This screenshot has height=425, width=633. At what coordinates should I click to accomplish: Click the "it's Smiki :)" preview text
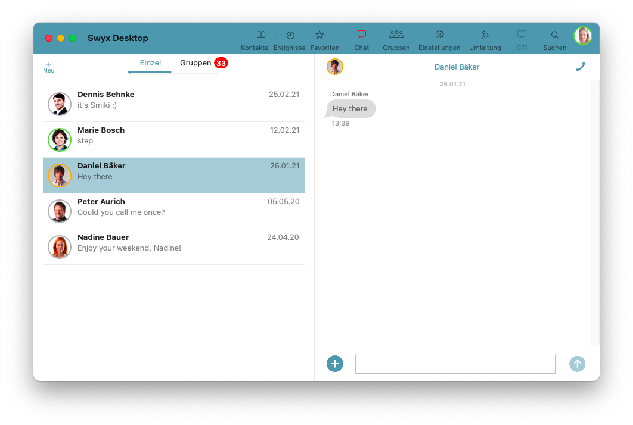coord(97,105)
